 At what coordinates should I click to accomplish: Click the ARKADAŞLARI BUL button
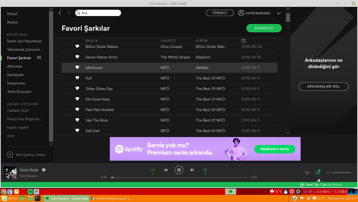tap(323, 86)
